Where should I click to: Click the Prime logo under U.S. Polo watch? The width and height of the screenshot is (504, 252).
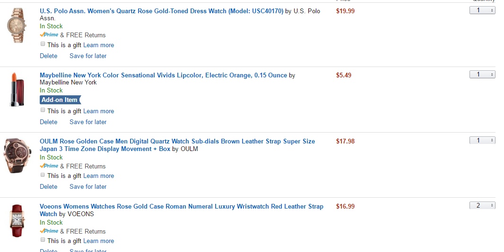tap(49, 35)
